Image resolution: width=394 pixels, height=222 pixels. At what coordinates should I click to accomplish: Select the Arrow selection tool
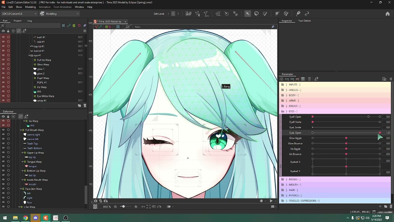(247, 14)
